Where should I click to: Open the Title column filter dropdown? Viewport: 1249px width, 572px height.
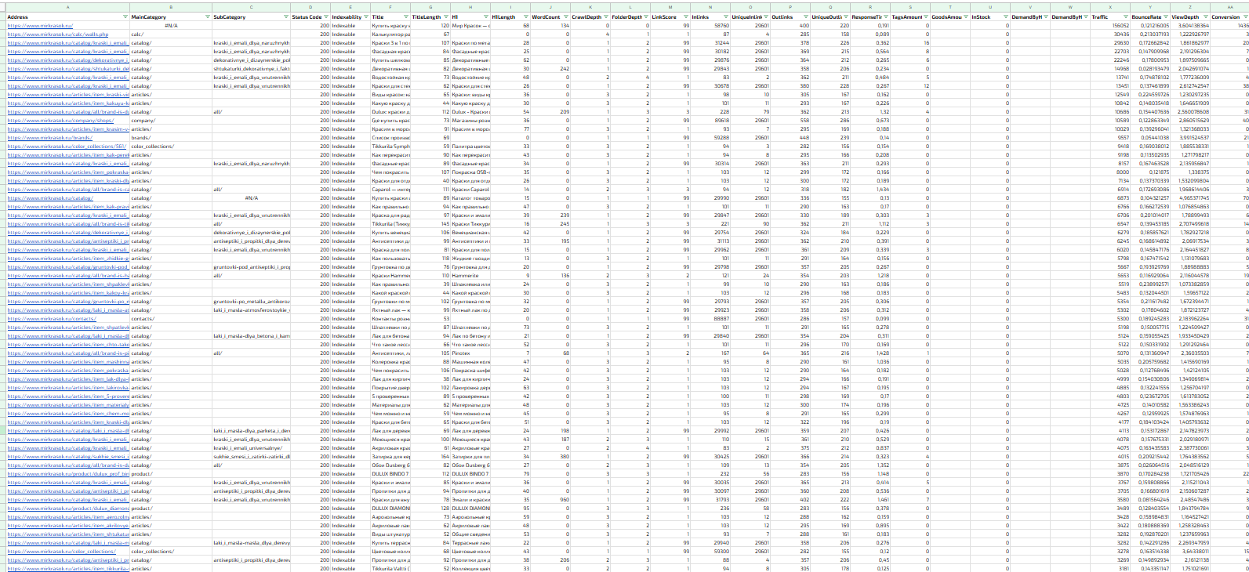pos(406,16)
